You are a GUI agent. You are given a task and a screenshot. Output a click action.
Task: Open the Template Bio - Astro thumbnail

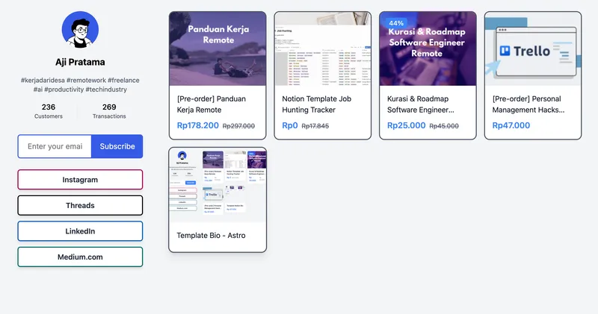[218, 184]
